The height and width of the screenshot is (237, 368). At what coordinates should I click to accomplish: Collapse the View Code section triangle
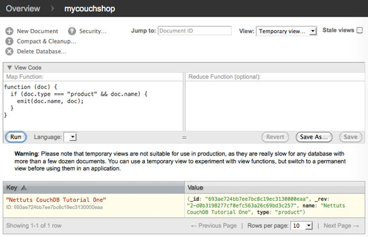pos(9,68)
